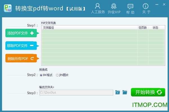Click the 状态 column header
Image resolution: width=169 pixels, height=112 pixels.
(x=156, y=28)
